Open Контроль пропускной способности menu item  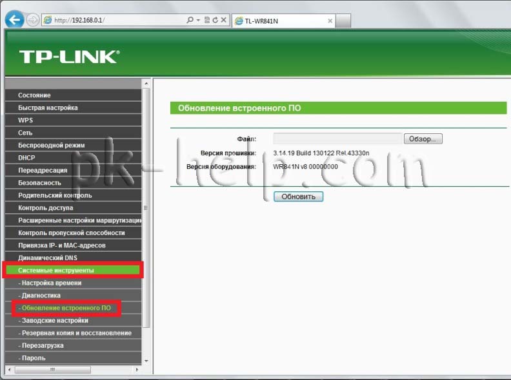click(74, 233)
